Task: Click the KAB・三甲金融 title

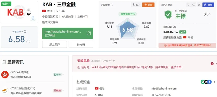Action: 59,5
